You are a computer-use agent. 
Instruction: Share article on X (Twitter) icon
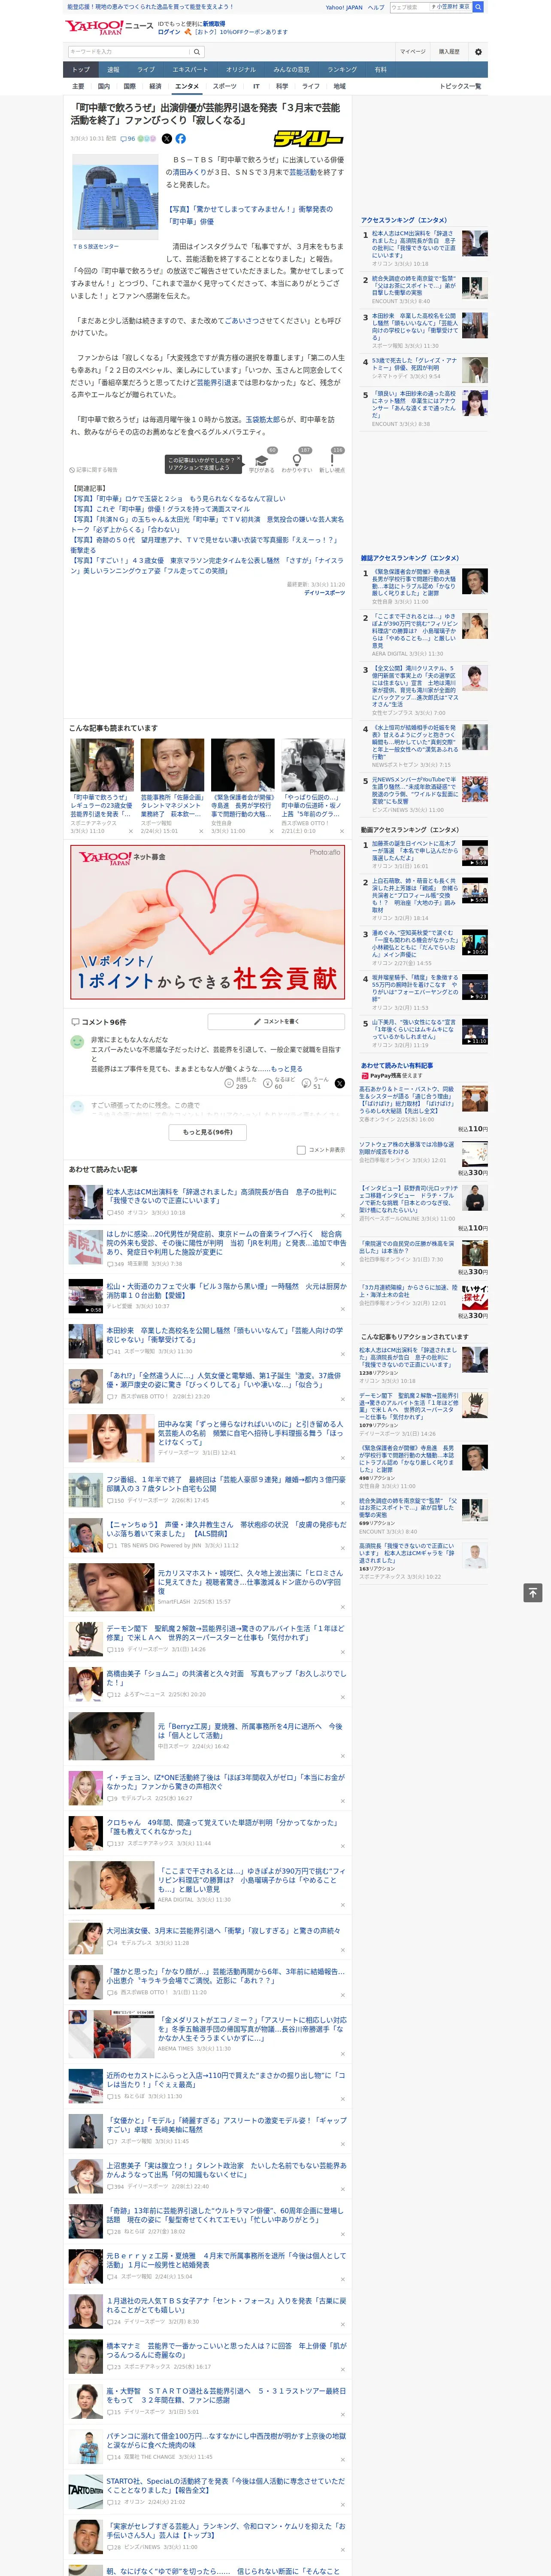[167, 139]
